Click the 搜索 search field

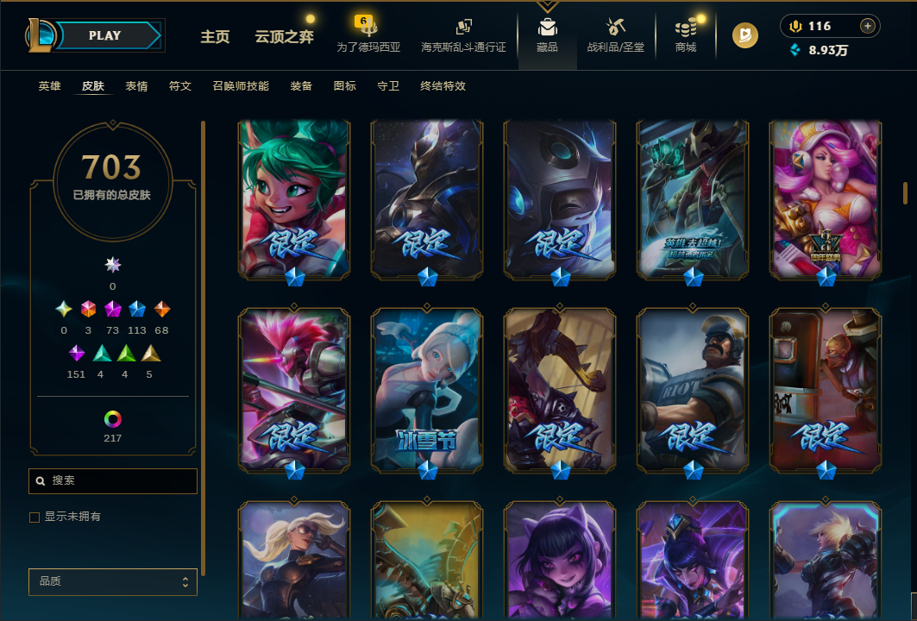click(113, 480)
